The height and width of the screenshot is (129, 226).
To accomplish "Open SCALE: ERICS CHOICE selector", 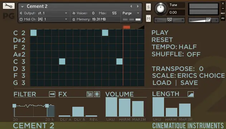I will tap(188, 76).
